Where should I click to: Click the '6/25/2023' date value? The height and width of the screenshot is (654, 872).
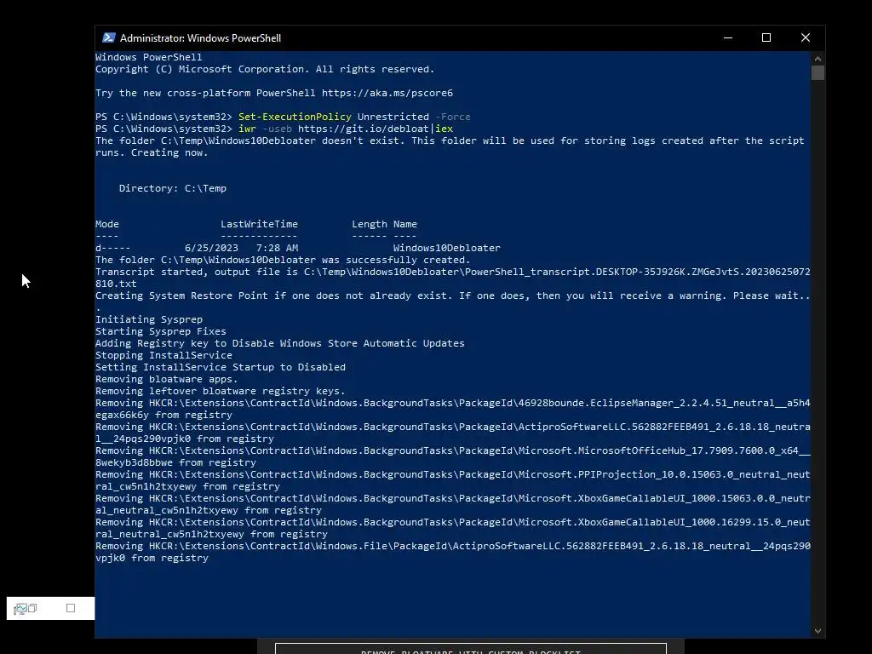tap(211, 248)
